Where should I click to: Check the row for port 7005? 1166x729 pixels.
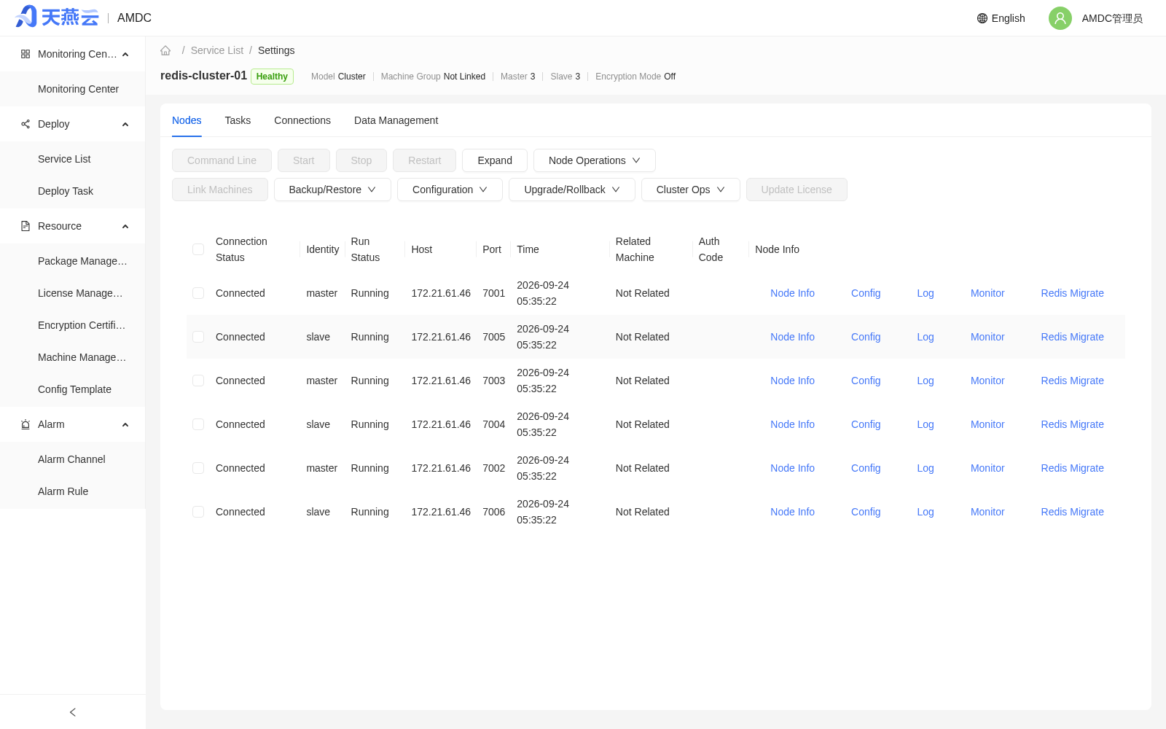pyautogui.click(x=198, y=337)
